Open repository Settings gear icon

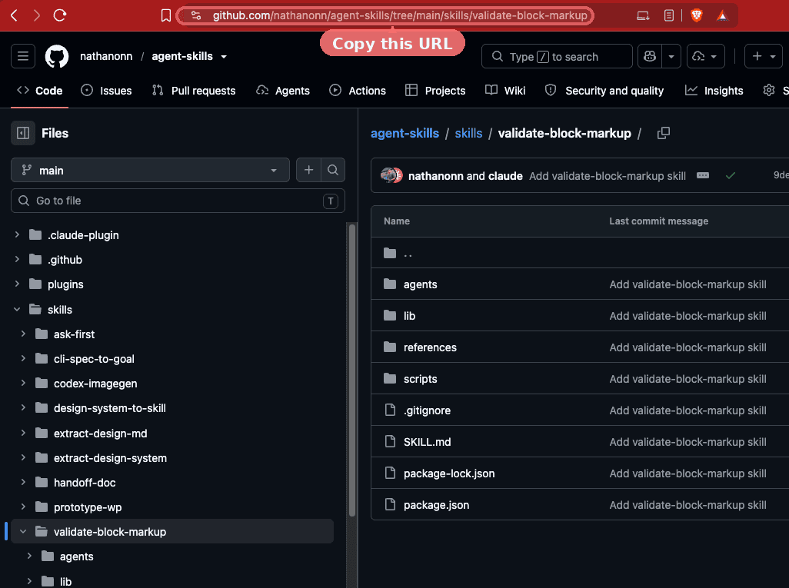pyautogui.click(x=768, y=90)
